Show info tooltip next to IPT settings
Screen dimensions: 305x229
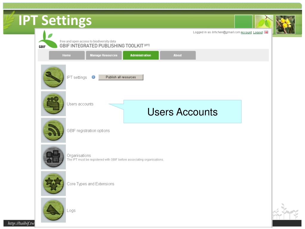93,77
